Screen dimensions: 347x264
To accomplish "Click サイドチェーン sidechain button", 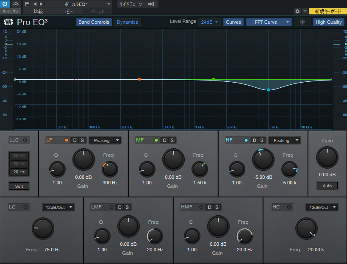I will pyautogui.click(x=130, y=4).
